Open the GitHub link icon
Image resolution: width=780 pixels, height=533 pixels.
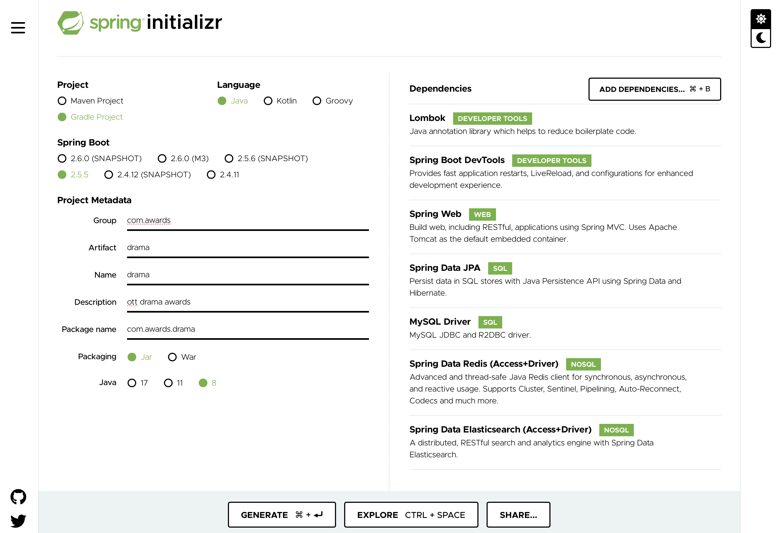(x=18, y=496)
